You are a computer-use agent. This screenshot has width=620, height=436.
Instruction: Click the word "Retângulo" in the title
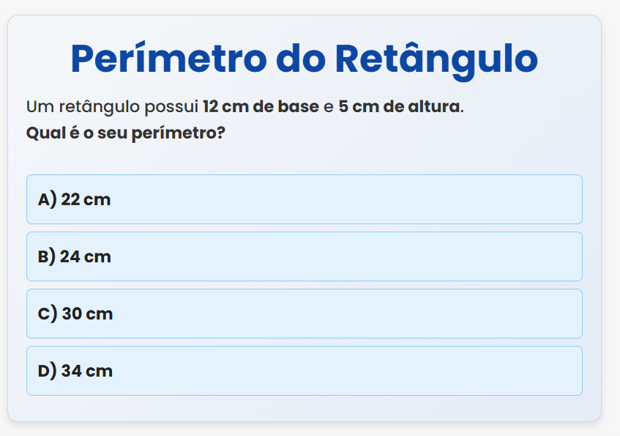[436, 59]
